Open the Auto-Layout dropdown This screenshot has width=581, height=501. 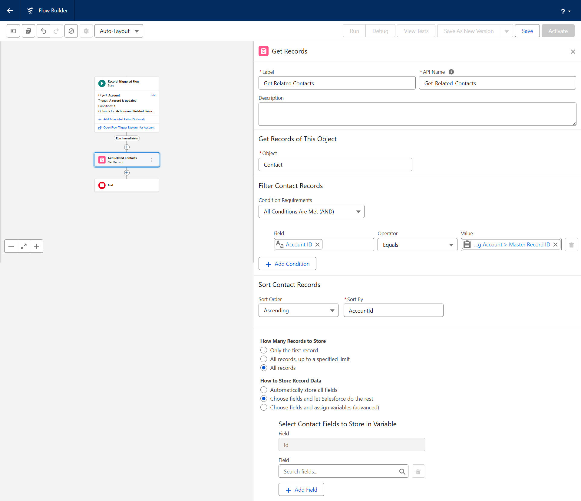pyautogui.click(x=119, y=31)
